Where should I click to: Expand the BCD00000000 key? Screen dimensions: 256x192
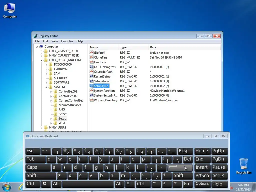[46, 65]
